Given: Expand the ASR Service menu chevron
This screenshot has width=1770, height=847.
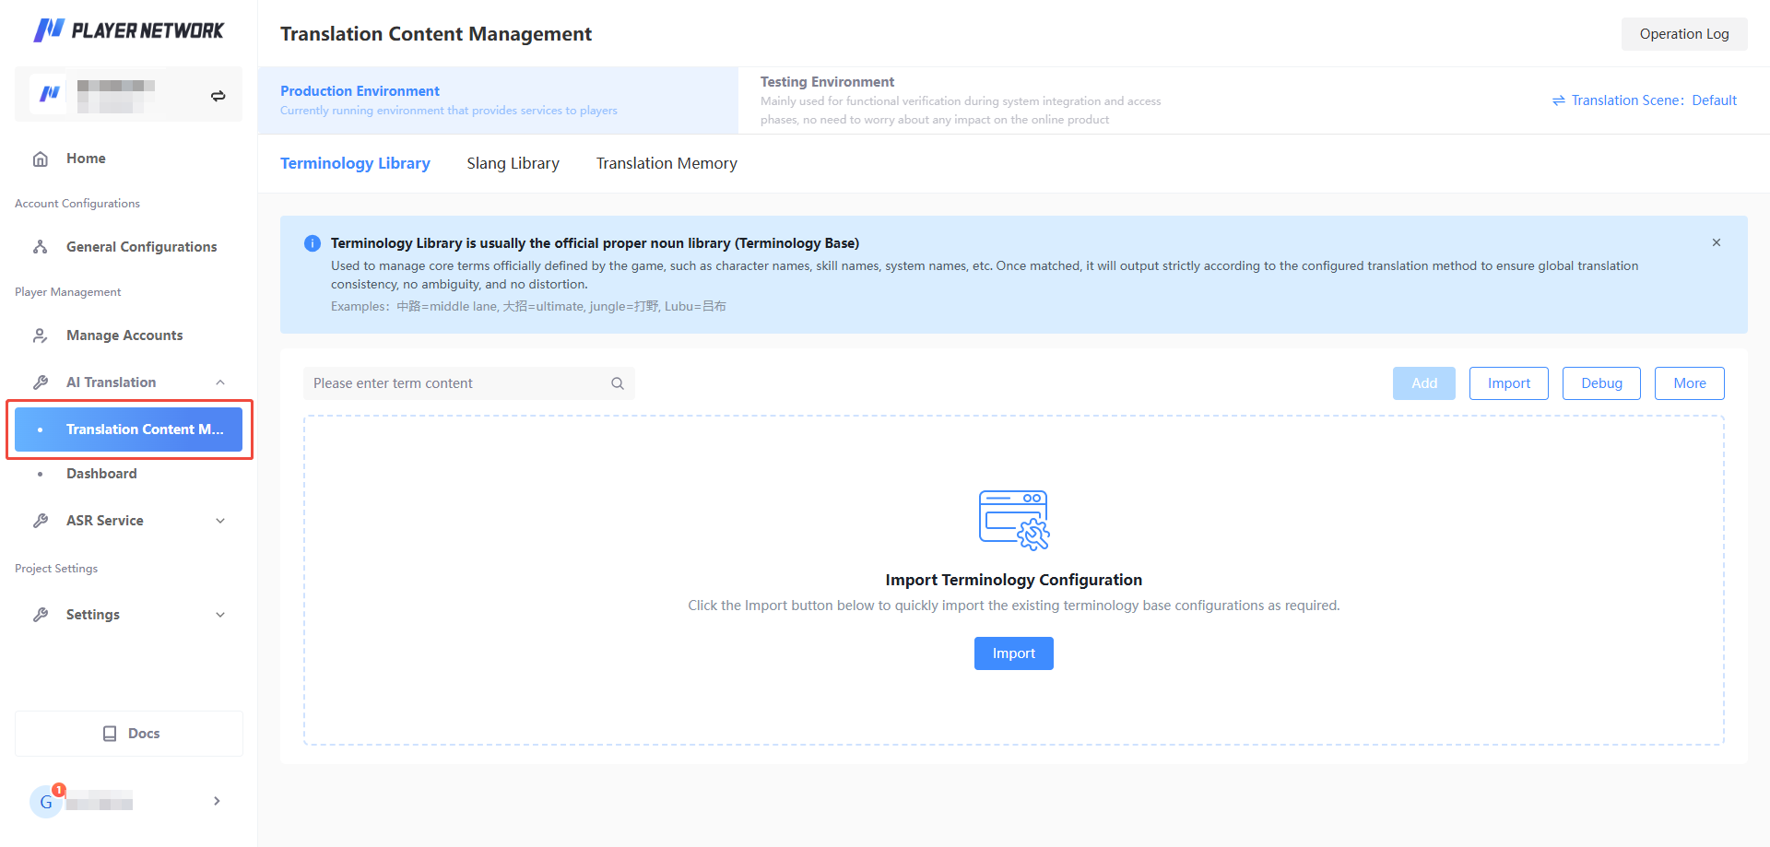Looking at the screenshot, I should click(x=220, y=521).
